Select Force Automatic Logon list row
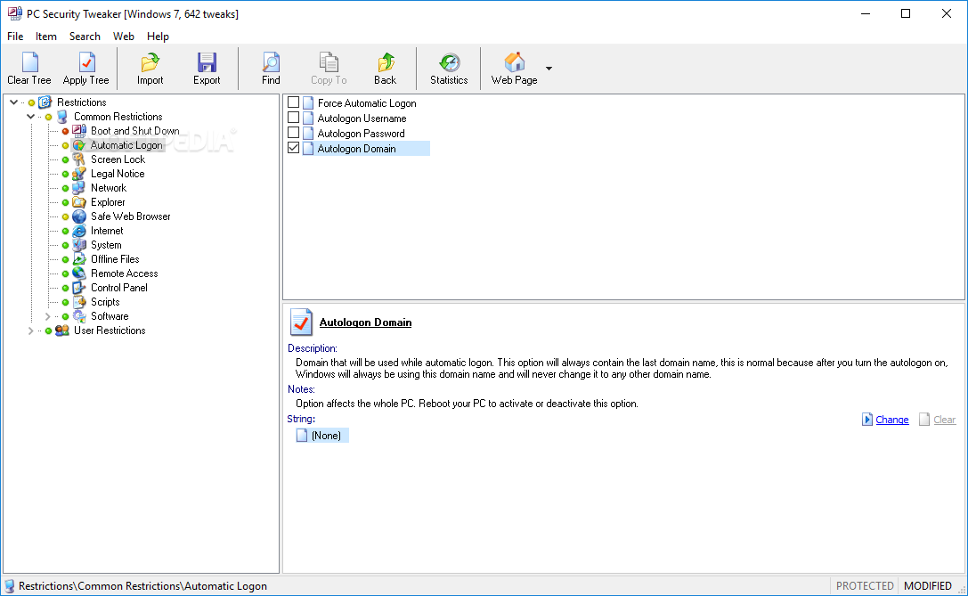Image resolution: width=968 pixels, height=596 pixels. pos(367,103)
